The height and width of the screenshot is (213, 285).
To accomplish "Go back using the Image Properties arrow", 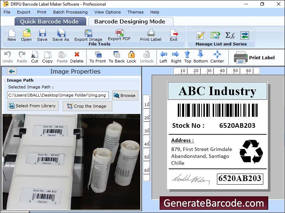I will [12, 71].
